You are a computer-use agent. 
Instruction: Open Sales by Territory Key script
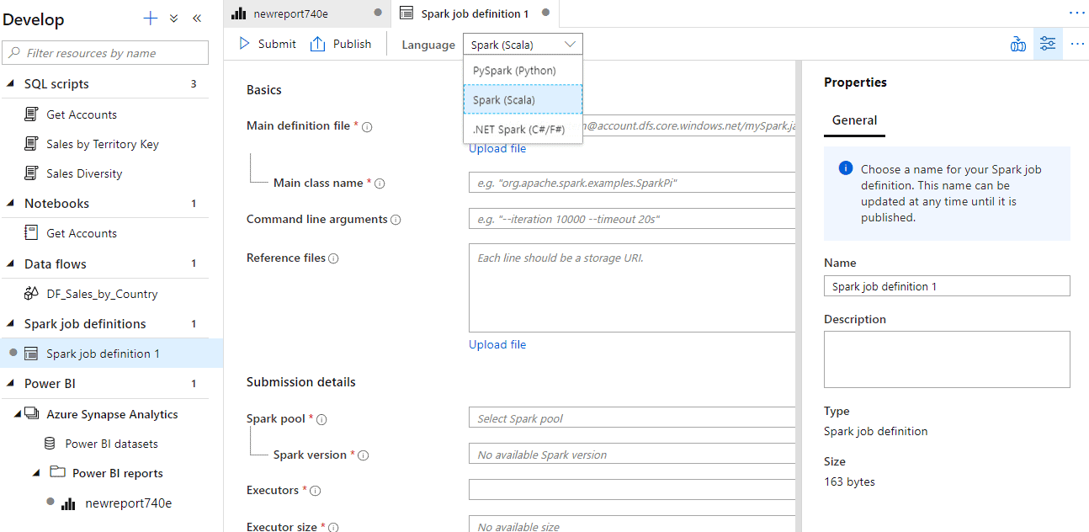pos(103,144)
